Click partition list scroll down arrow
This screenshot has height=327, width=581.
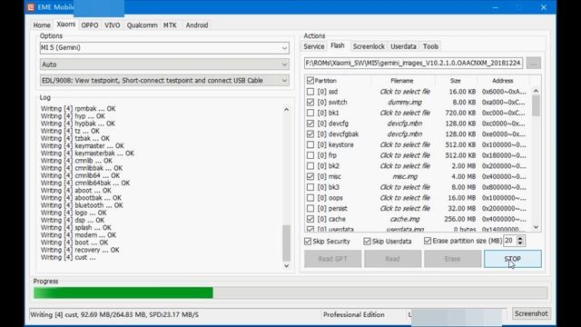[536, 227]
